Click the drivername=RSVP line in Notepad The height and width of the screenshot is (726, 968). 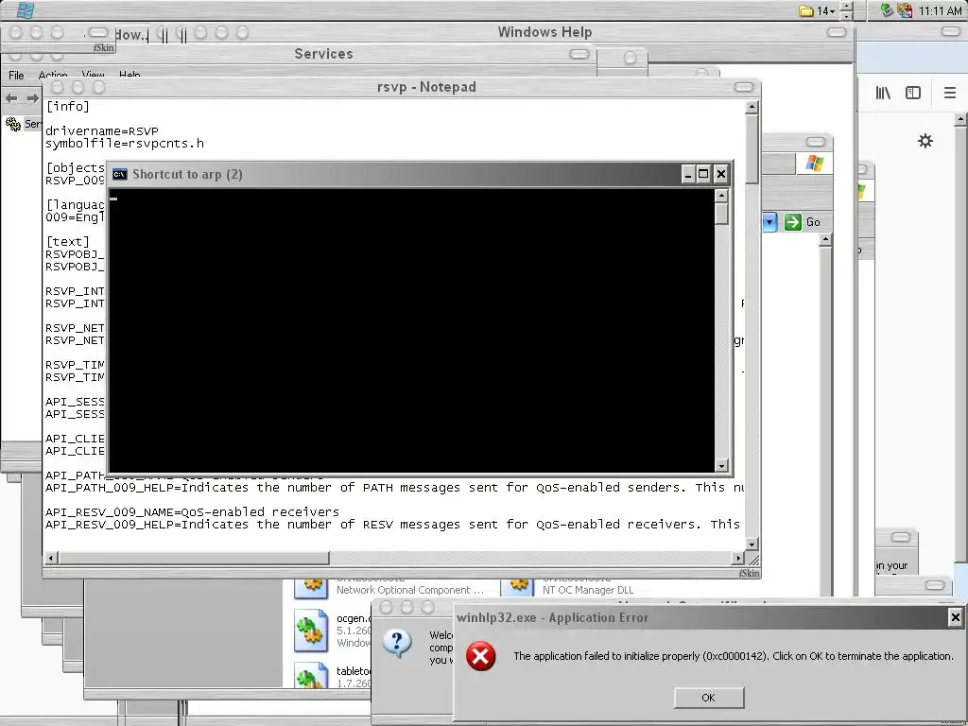tap(102, 130)
